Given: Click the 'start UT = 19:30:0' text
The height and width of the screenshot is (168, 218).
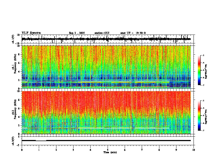Looking at the screenshot, I should click(x=133, y=33).
